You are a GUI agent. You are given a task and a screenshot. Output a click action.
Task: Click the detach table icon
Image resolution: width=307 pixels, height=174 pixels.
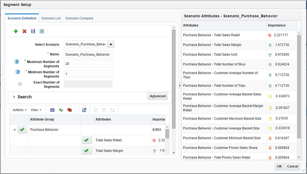[x=84, y=110]
